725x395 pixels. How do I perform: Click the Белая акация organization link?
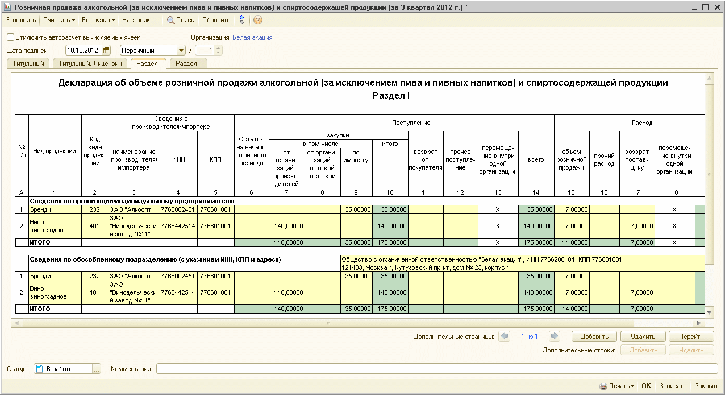252,37
